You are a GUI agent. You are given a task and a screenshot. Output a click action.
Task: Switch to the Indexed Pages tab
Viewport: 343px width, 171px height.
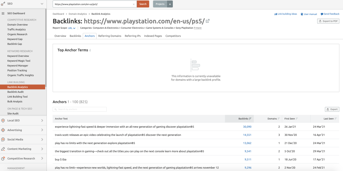153,36
